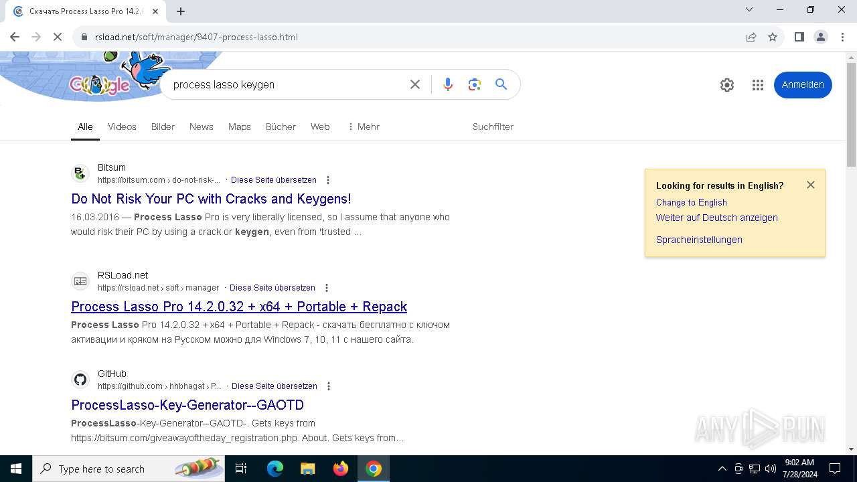
Task: Close the Process Lasso browser tab
Action: click(155, 11)
